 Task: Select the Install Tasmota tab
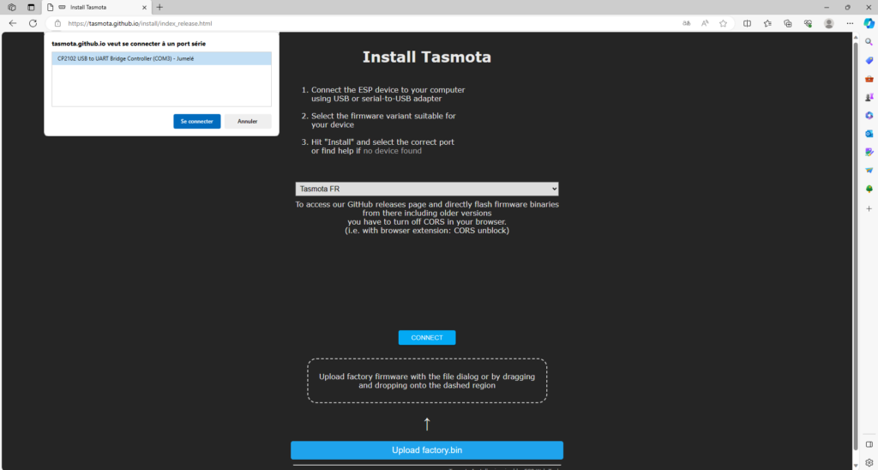96,7
